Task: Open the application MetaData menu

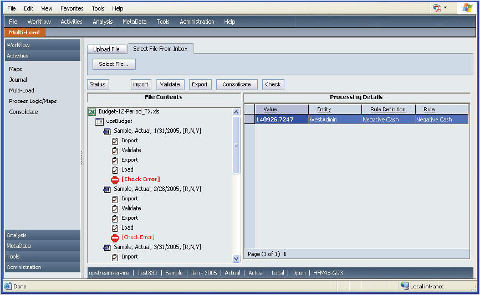Action: click(134, 22)
